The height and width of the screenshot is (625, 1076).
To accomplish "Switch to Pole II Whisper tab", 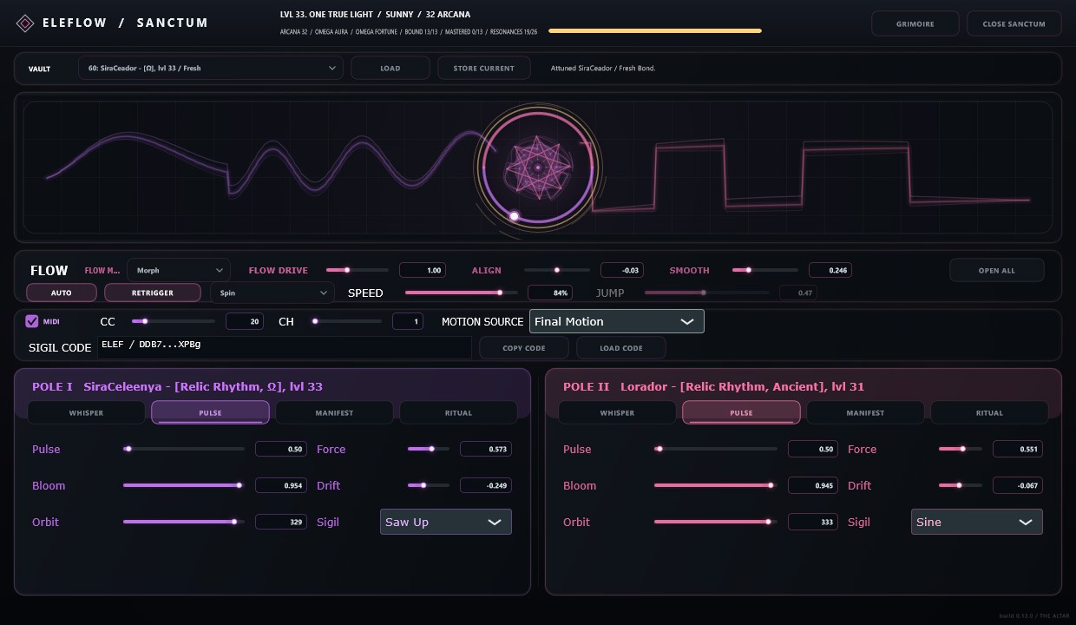I will point(617,412).
